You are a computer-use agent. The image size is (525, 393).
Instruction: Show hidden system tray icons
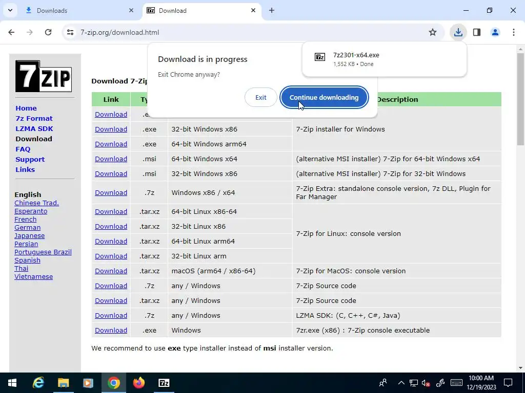(401, 383)
